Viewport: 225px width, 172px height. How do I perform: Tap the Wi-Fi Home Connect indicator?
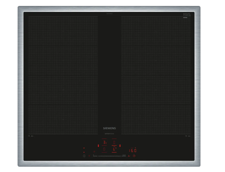(84, 148)
